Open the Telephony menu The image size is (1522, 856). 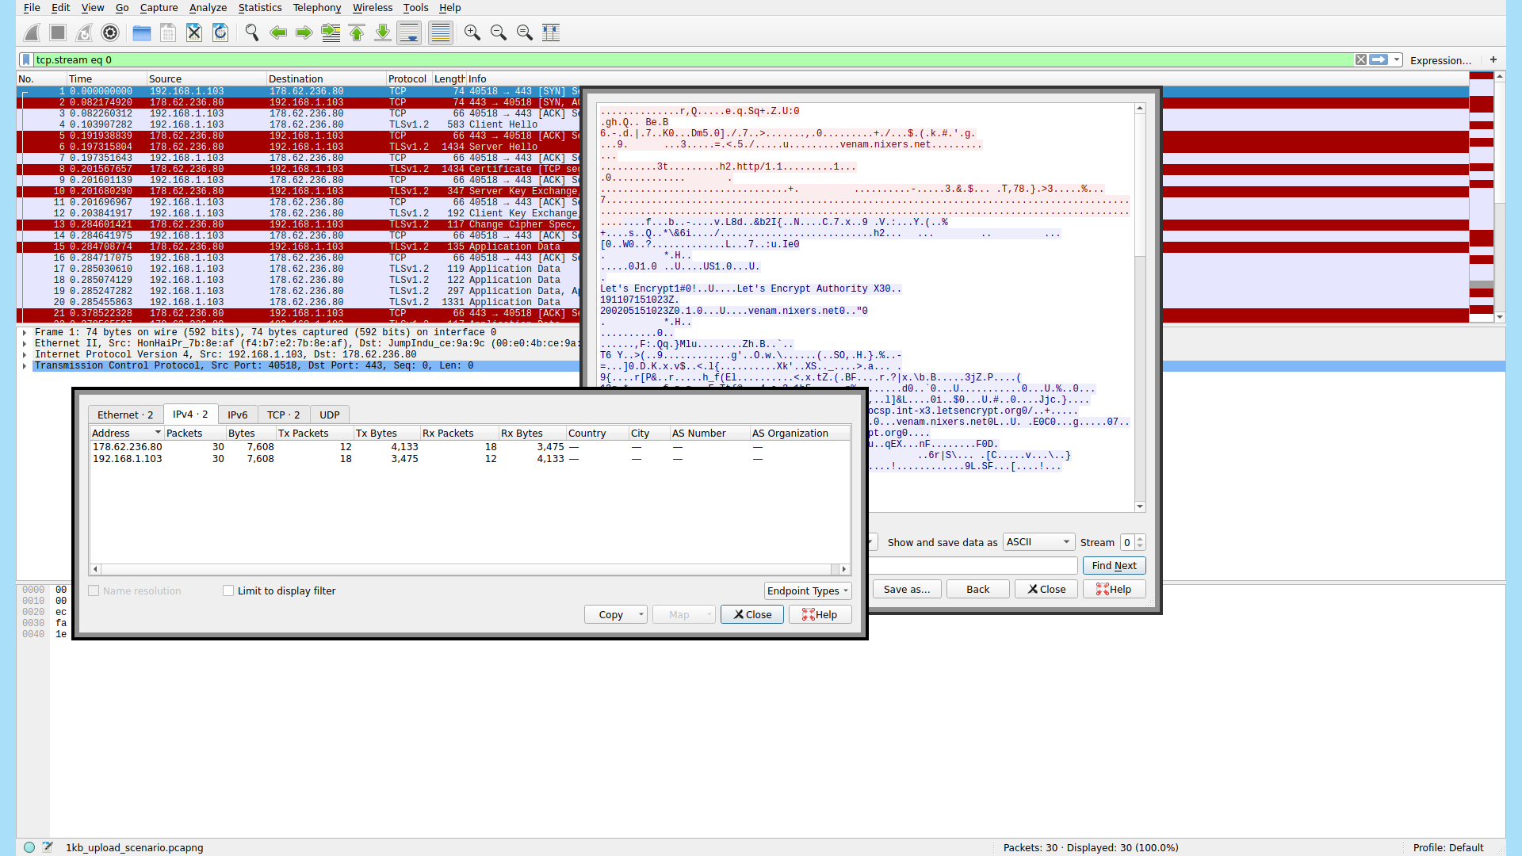(x=317, y=8)
